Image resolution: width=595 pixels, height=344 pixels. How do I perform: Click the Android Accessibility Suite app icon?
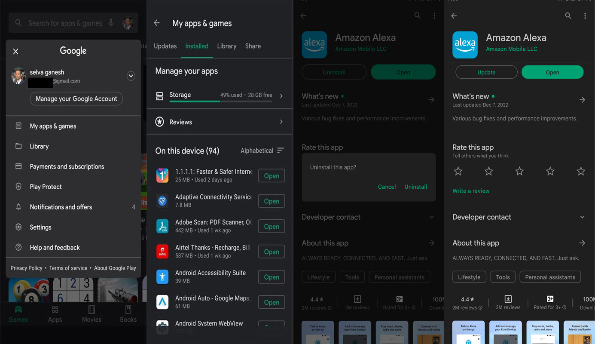pyautogui.click(x=162, y=276)
